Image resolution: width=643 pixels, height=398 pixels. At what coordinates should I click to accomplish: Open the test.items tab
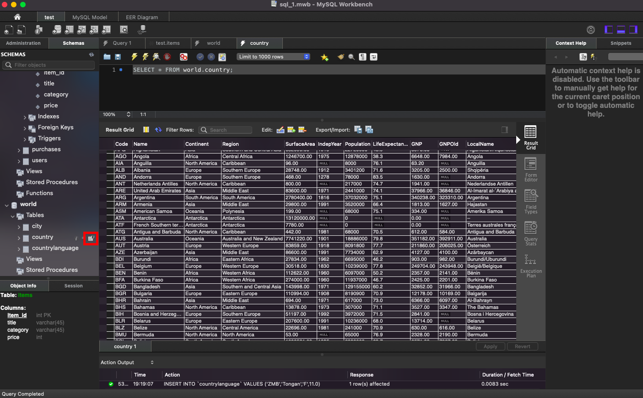click(x=168, y=43)
